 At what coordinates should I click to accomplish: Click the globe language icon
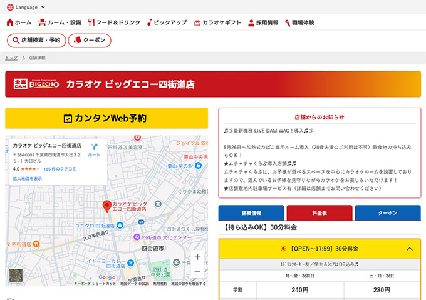coord(10,7)
